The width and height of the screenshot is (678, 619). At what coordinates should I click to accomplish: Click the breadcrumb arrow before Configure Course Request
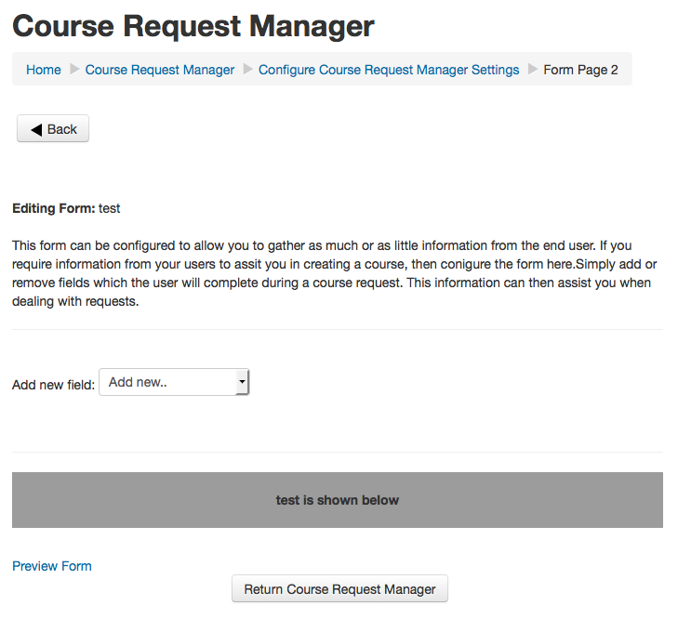tap(247, 70)
